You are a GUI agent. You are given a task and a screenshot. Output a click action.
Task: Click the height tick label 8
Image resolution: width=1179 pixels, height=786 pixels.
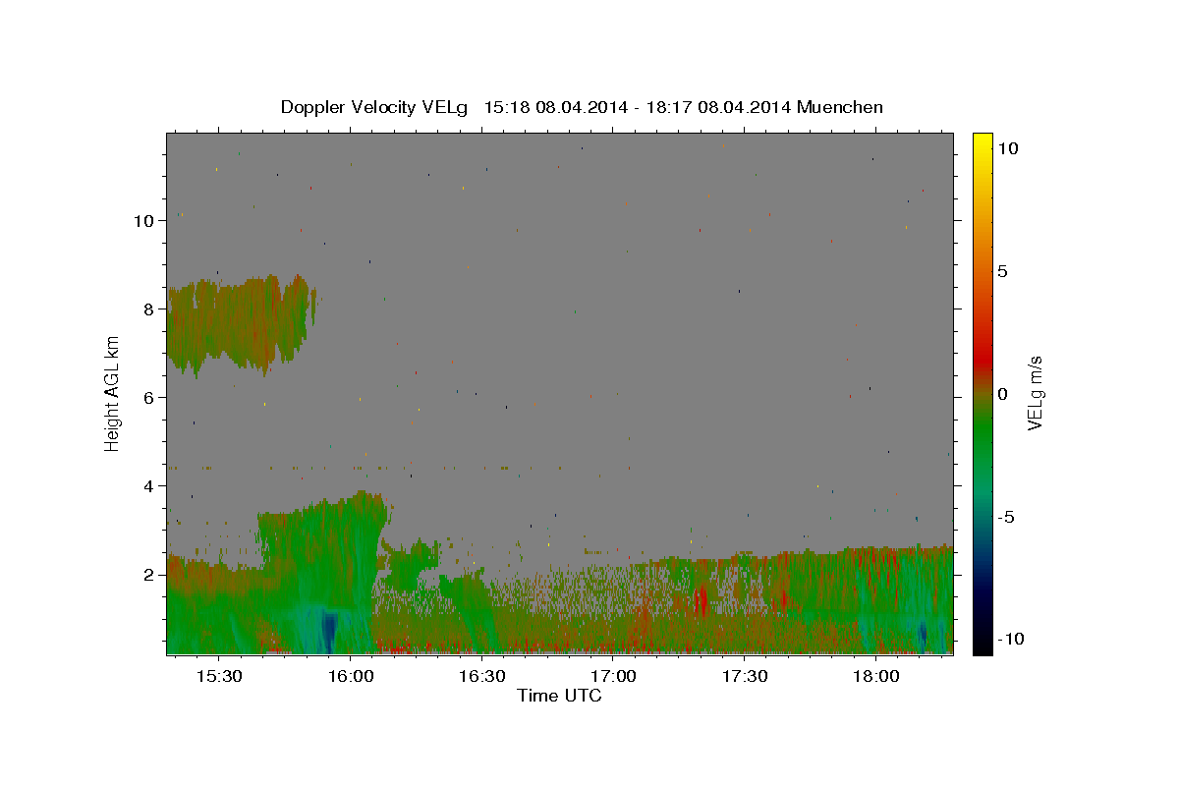click(149, 309)
